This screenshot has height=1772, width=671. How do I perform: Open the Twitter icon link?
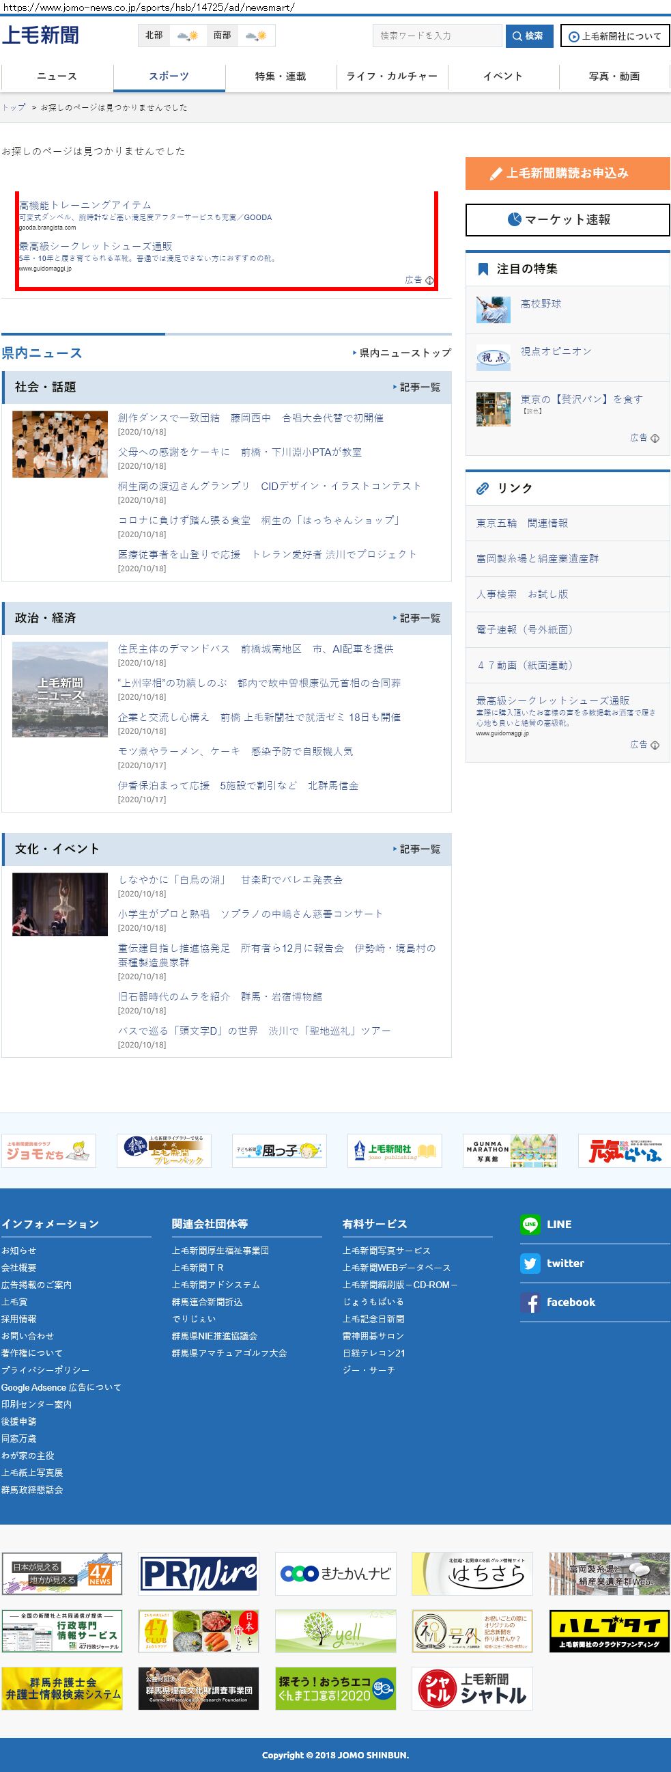click(530, 1264)
